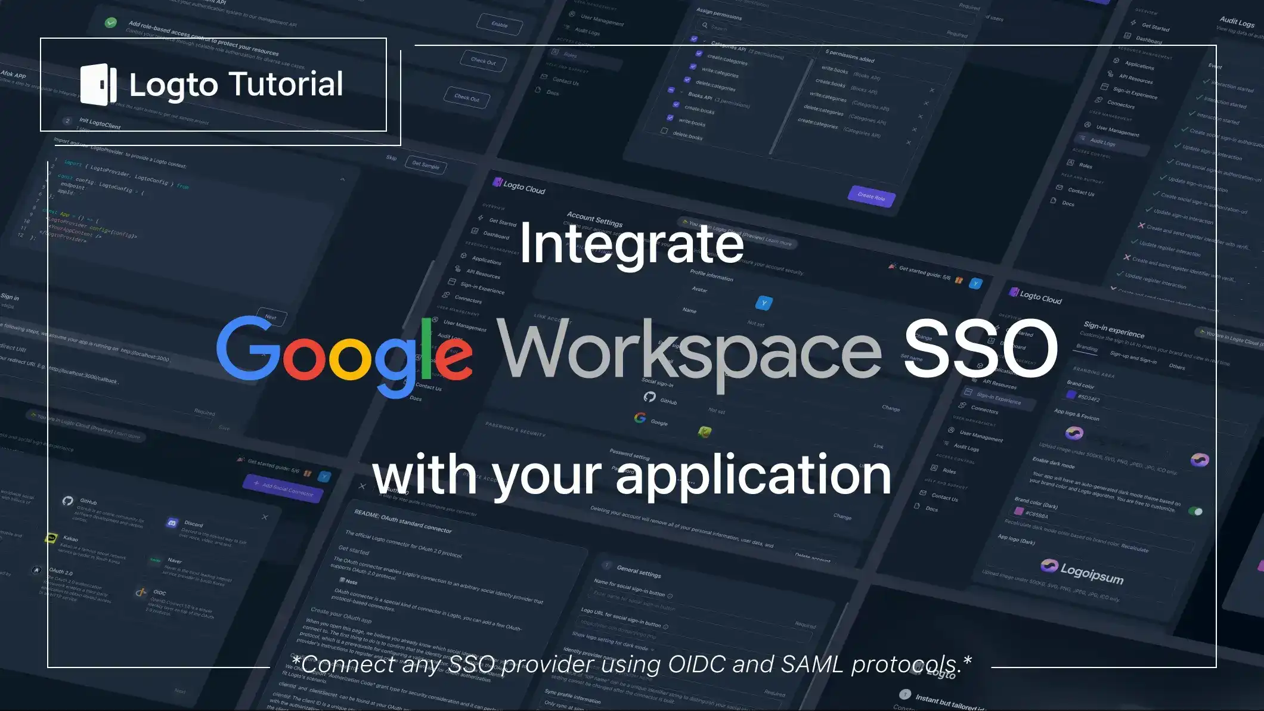
Task: Check the delete:books permission checkbox
Action: (664, 130)
